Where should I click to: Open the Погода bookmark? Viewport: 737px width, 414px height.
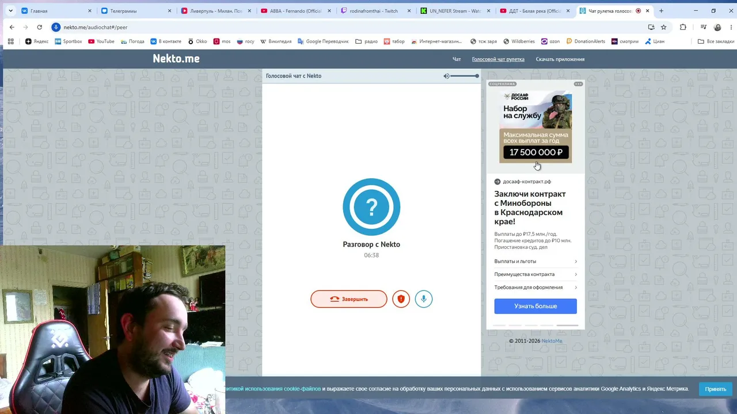pos(132,41)
